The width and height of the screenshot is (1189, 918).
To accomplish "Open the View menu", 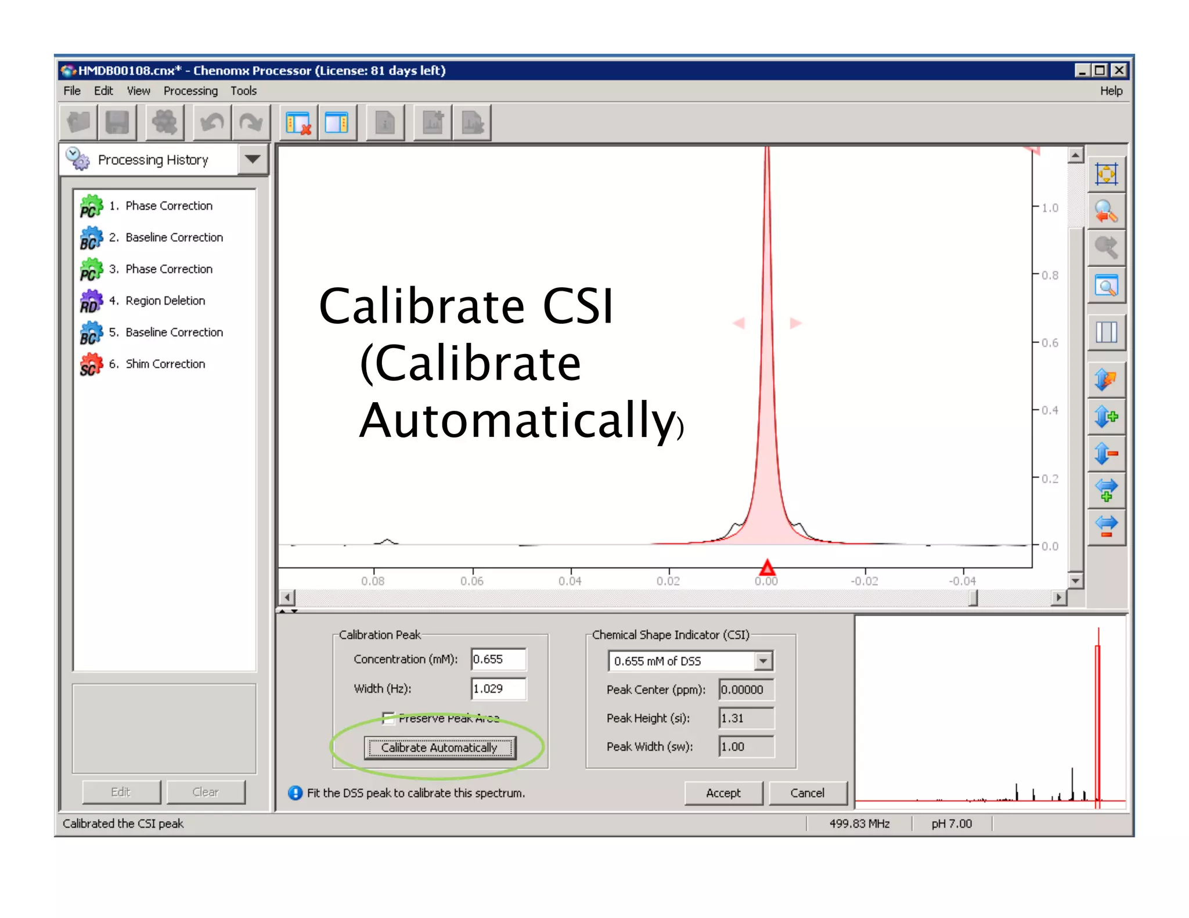I will coord(138,91).
